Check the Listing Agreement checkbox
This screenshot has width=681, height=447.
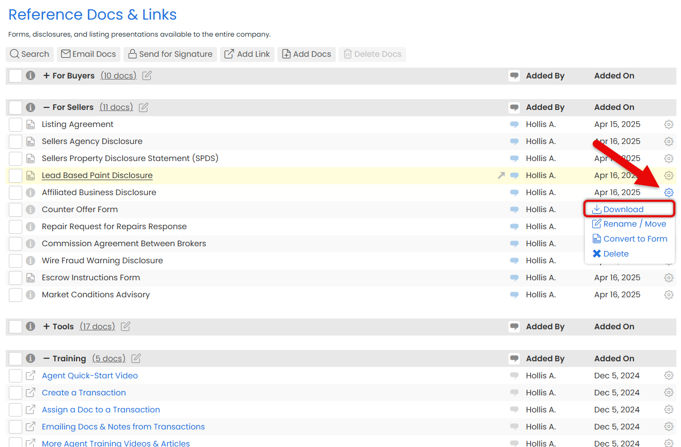pyautogui.click(x=16, y=124)
